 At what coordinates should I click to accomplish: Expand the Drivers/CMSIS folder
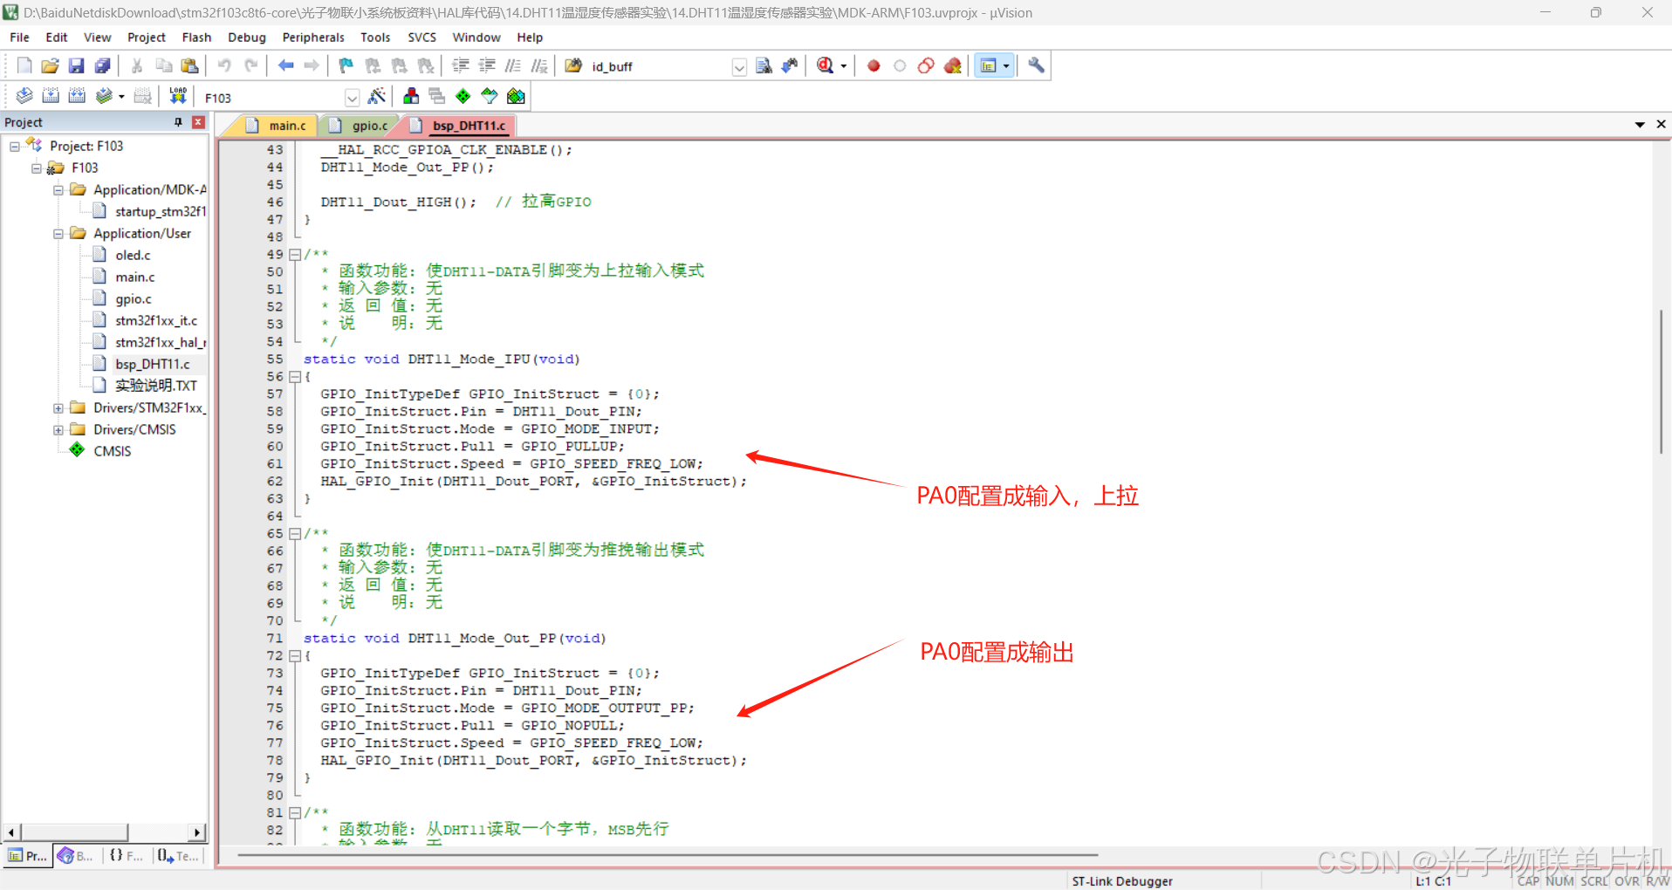pos(58,430)
